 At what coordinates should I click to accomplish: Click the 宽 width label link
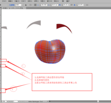(x=60, y=5)
